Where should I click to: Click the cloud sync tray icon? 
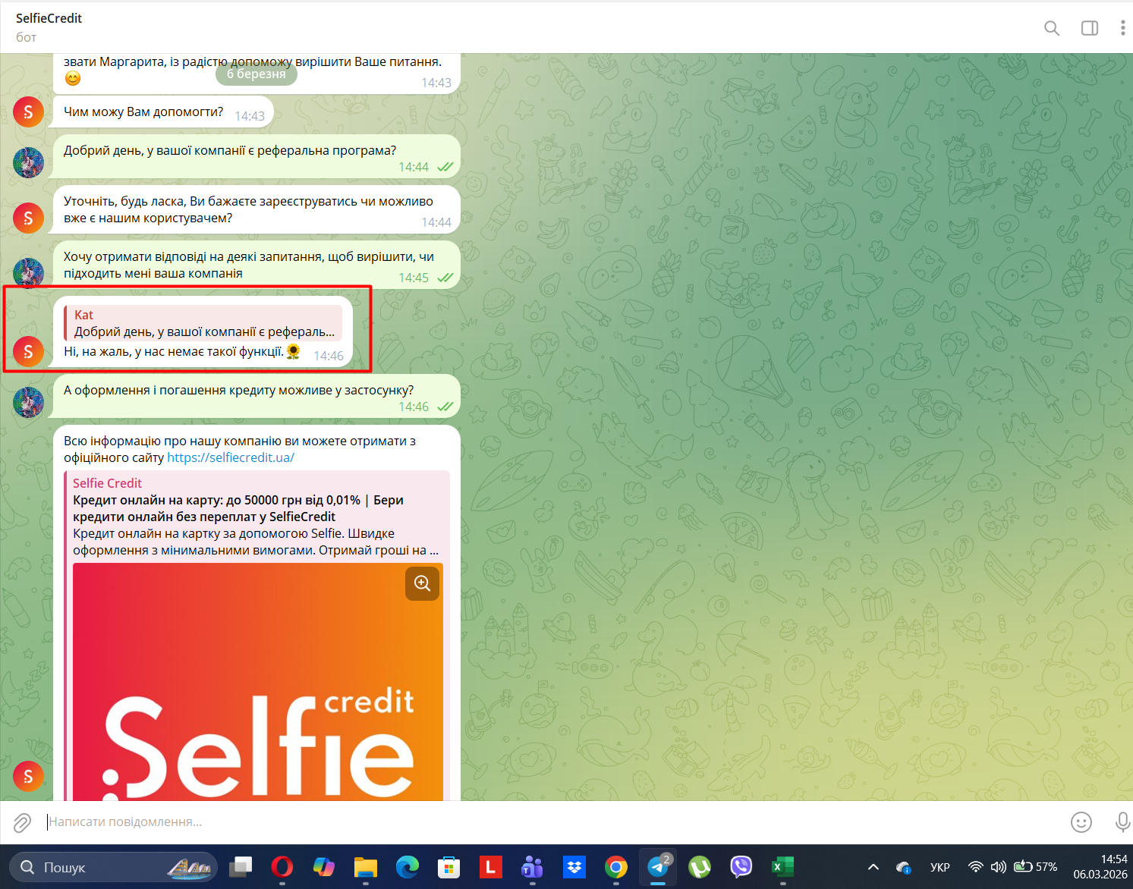coord(903,867)
